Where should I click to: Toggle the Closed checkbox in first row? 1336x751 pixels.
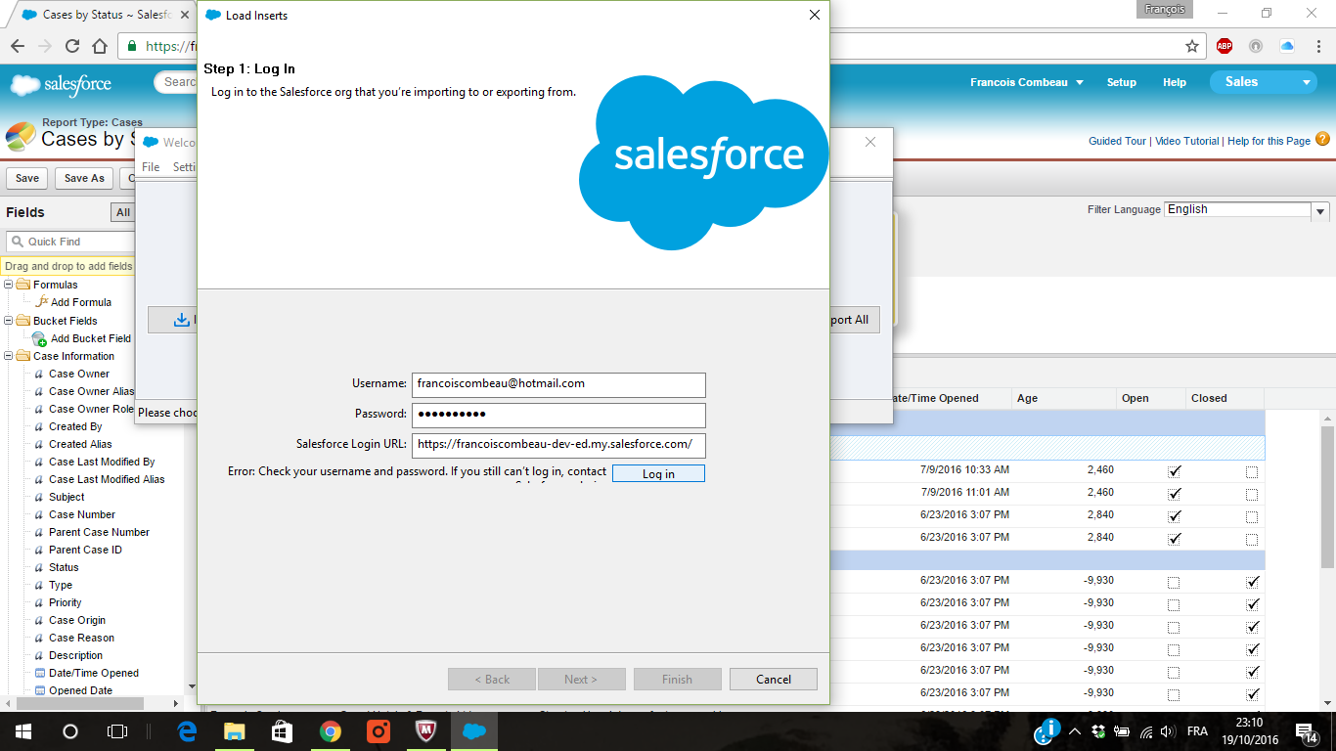click(x=1252, y=470)
